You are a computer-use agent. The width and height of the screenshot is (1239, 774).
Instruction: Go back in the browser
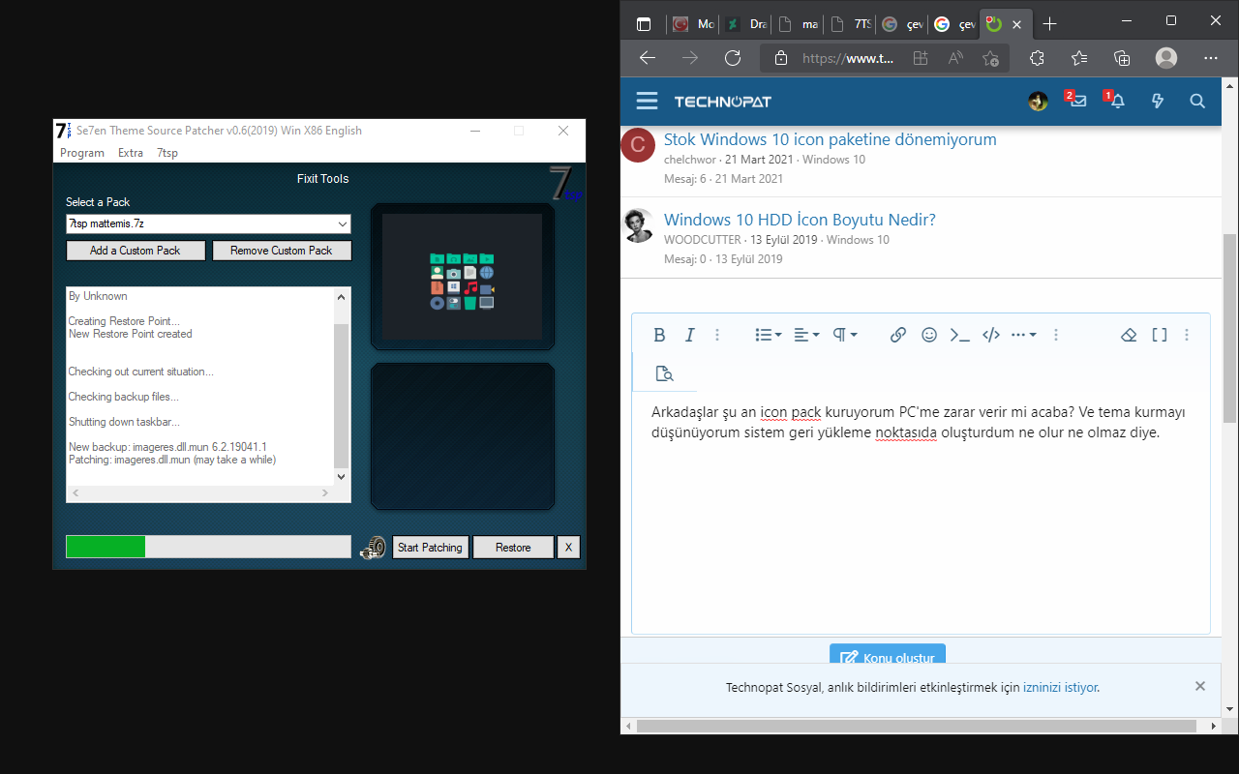coord(649,58)
